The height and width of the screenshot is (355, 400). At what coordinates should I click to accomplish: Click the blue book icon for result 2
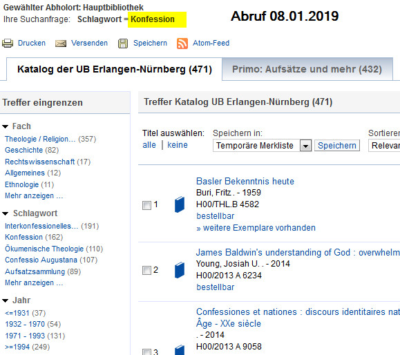[x=180, y=270]
